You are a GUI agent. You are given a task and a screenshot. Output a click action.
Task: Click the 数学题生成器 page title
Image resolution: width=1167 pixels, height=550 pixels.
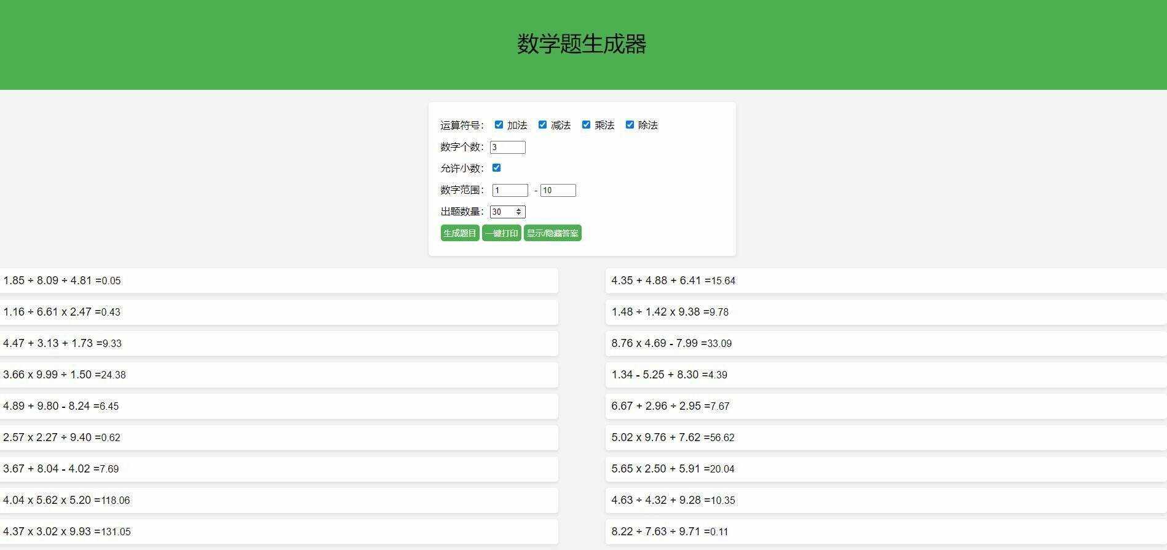point(582,44)
